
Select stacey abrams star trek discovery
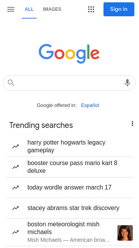[73, 208]
